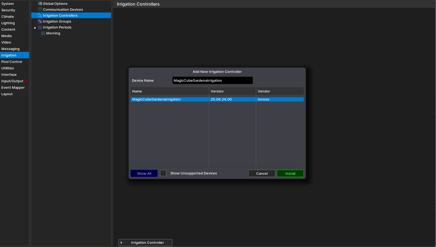
Task: Collapse the Irrigation Periods tree node
Action: 35,27
